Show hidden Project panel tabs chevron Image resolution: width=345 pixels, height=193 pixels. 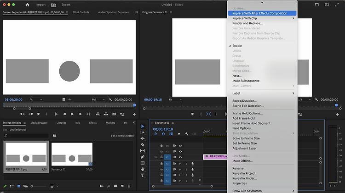pyautogui.click(x=134, y=123)
